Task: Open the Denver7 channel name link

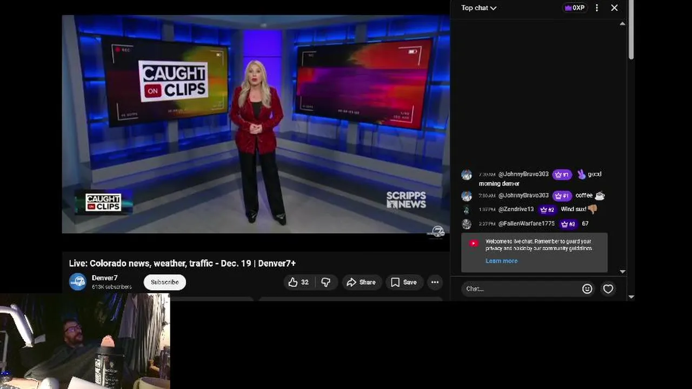Action: (105, 278)
